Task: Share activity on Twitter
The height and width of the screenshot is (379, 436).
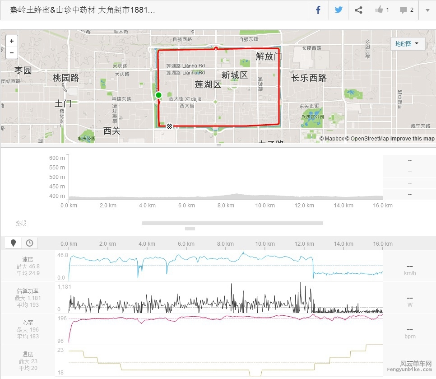Action: click(x=339, y=10)
